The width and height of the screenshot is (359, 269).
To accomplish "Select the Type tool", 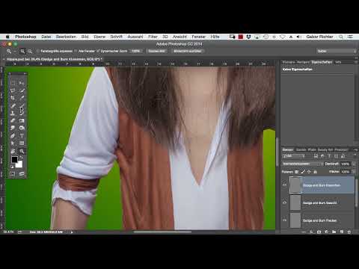I will click(22, 136).
